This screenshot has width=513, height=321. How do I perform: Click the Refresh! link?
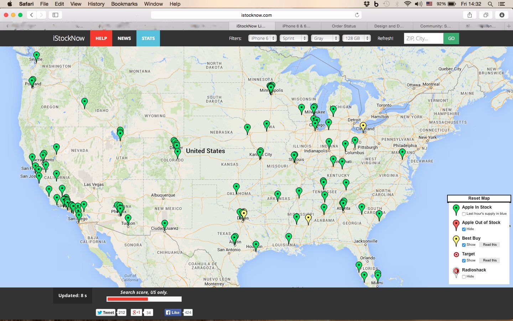click(385, 38)
